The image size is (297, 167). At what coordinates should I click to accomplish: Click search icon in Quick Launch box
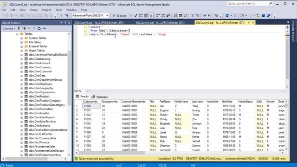click(x=270, y=3)
